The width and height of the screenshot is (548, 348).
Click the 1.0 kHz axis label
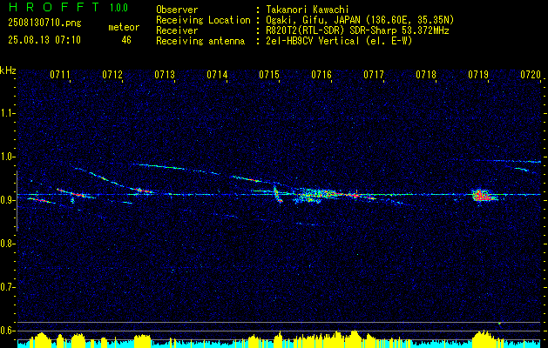point(7,157)
